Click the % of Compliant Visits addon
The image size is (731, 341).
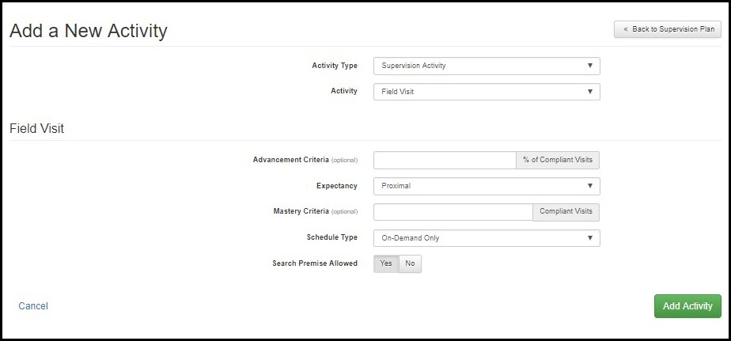point(558,160)
